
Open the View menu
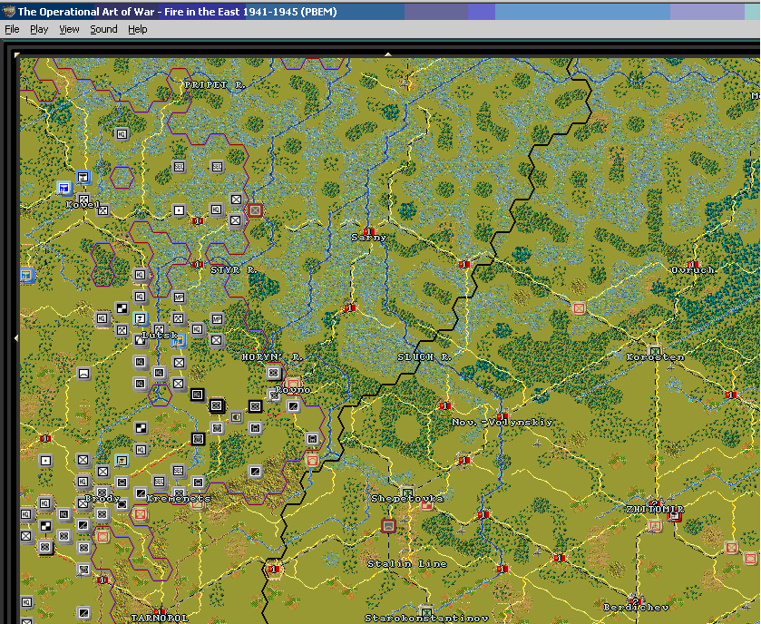tap(69, 29)
